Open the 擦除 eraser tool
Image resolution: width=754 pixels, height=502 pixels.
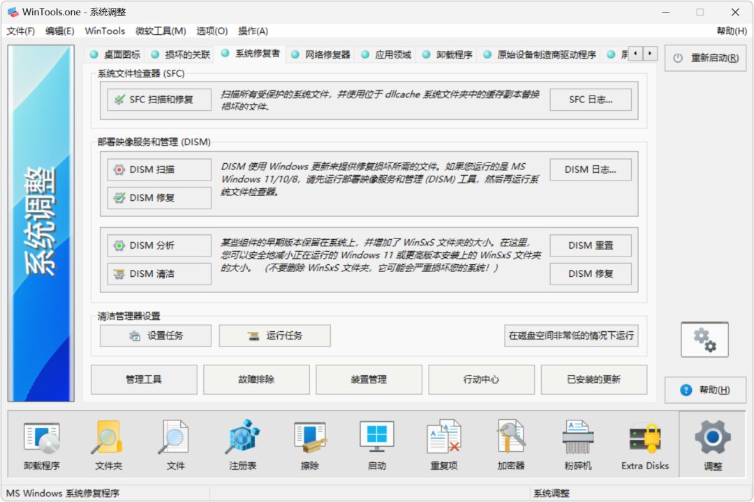pos(310,445)
